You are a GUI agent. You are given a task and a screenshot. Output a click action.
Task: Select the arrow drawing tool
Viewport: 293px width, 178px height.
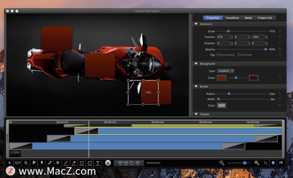click(74, 163)
